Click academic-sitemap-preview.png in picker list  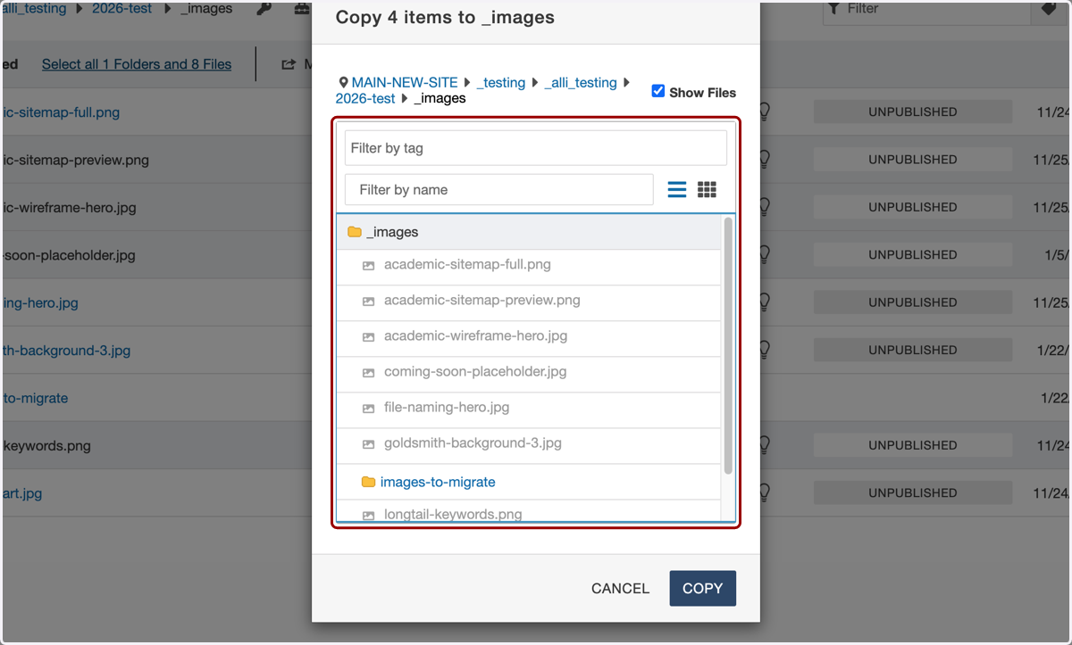coord(482,301)
